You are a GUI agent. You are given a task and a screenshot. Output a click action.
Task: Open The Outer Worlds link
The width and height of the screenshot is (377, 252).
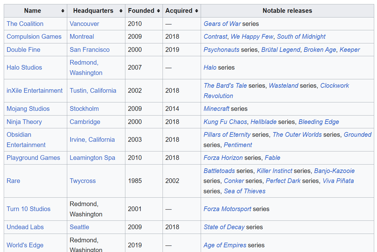(297, 135)
